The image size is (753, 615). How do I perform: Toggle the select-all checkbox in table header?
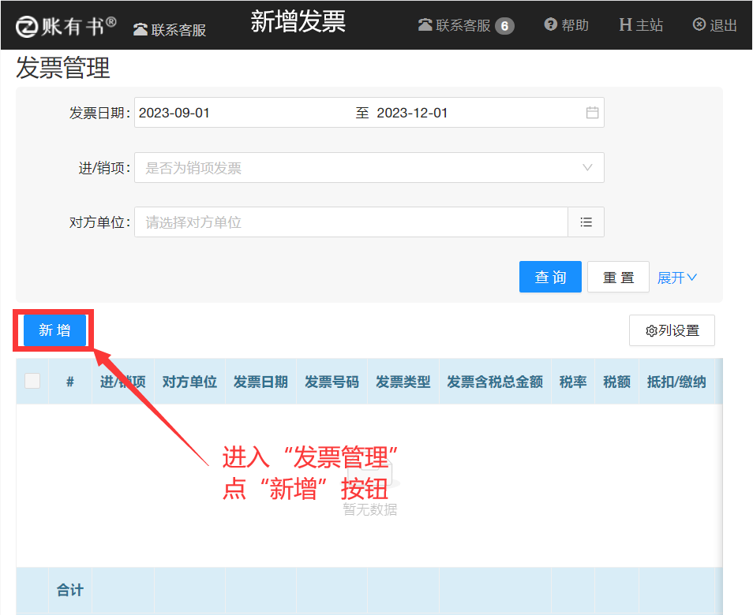tap(32, 382)
